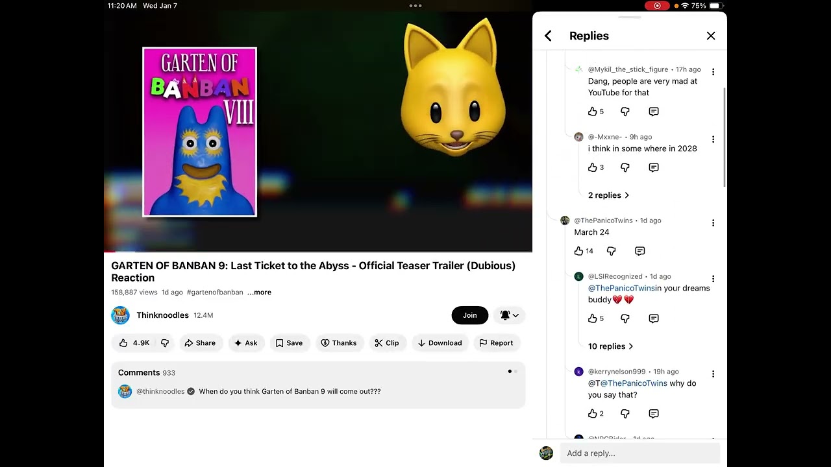The height and width of the screenshot is (467, 831).
Task: Tap the Garten of Banban VIII poster
Action: coord(199,132)
